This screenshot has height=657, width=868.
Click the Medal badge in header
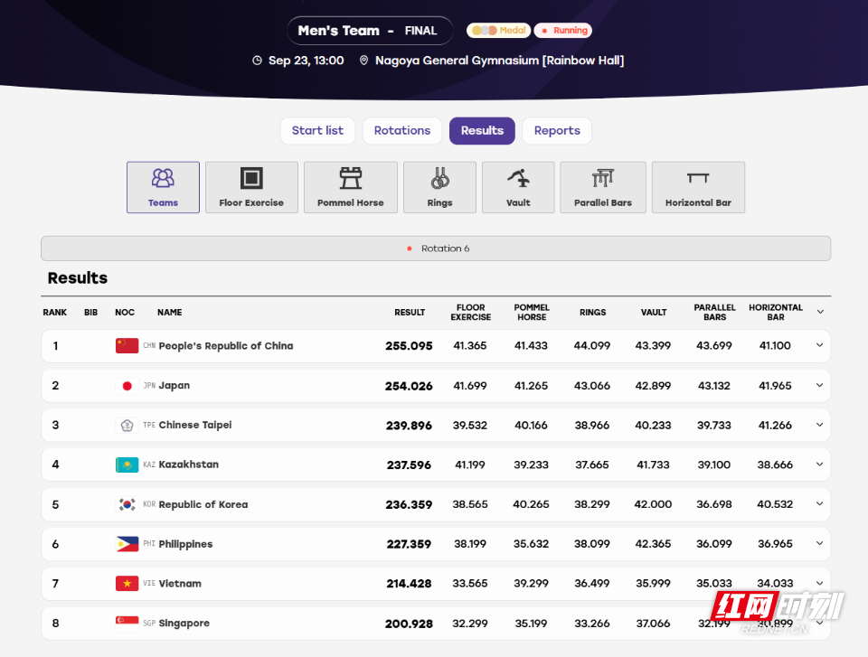[499, 31]
